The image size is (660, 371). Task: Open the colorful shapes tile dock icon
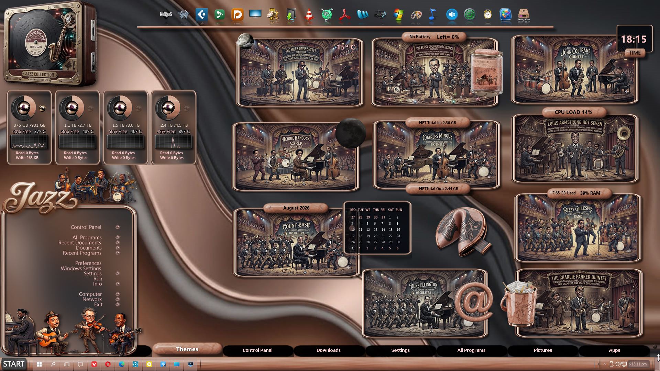tap(506, 15)
